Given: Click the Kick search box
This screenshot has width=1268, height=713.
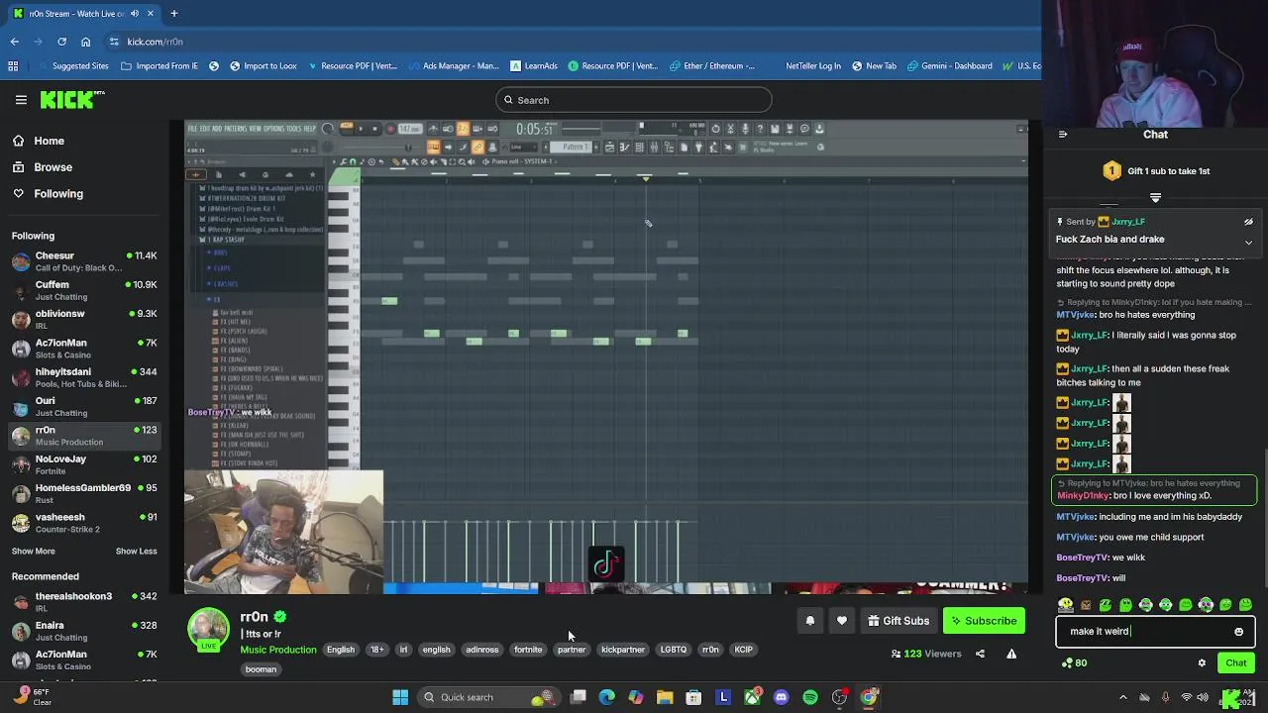Looking at the screenshot, I should coord(634,100).
